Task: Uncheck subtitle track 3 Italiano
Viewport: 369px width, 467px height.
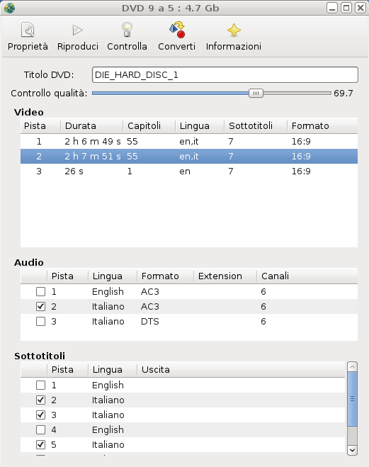Action: tap(41, 415)
